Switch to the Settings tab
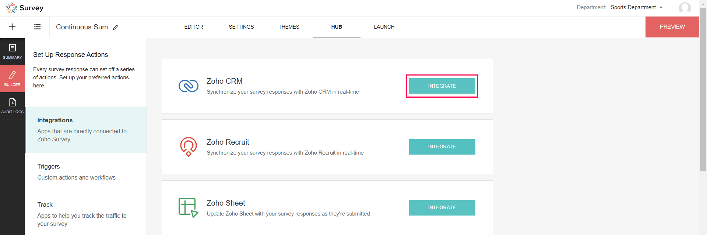Viewport: 707px width, 235px height. pos(241,27)
